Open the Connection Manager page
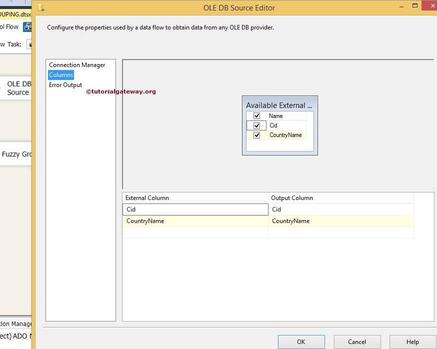437x349 pixels. tap(76, 65)
